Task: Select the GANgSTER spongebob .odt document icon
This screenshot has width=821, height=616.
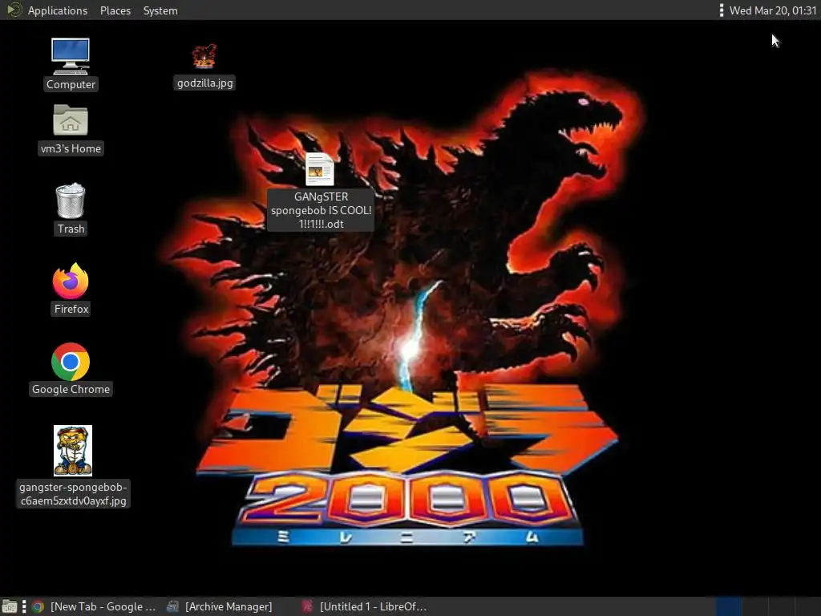Action: pyautogui.click(x=320, y=169)
